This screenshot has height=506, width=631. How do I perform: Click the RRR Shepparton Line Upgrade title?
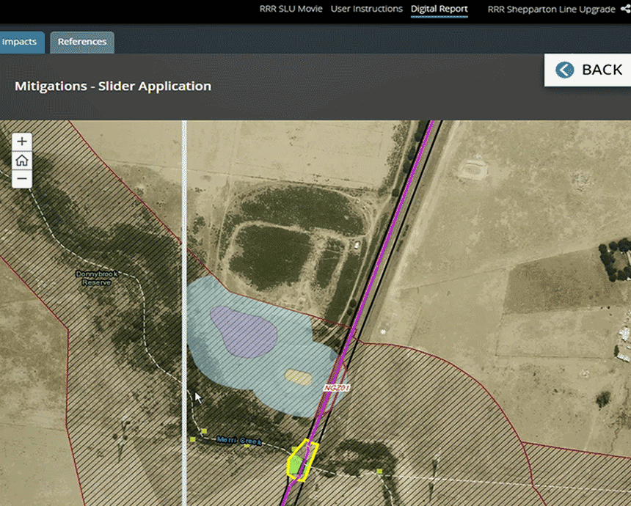pos(551,10)
